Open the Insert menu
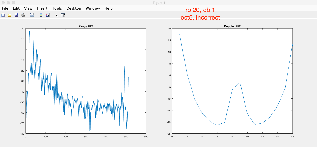The width and height of the screenshot is (317, 147). tap(42, 8)
